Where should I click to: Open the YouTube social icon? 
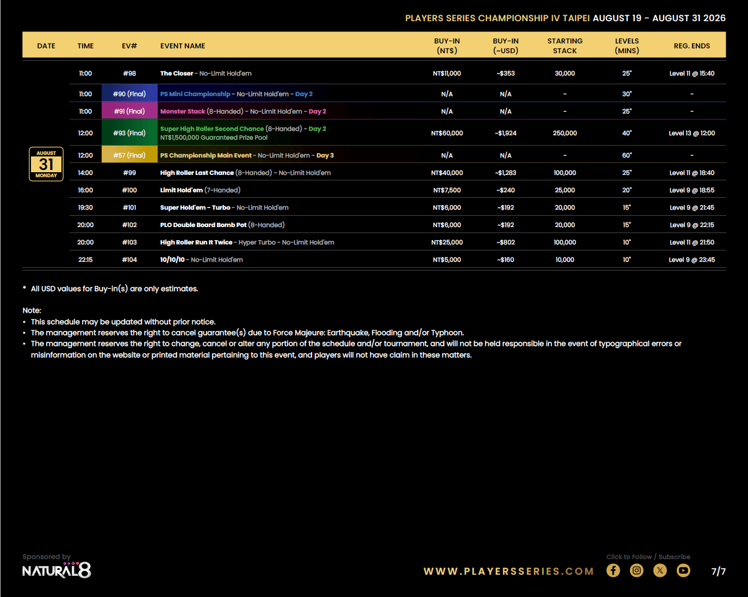tap(683, 570)
